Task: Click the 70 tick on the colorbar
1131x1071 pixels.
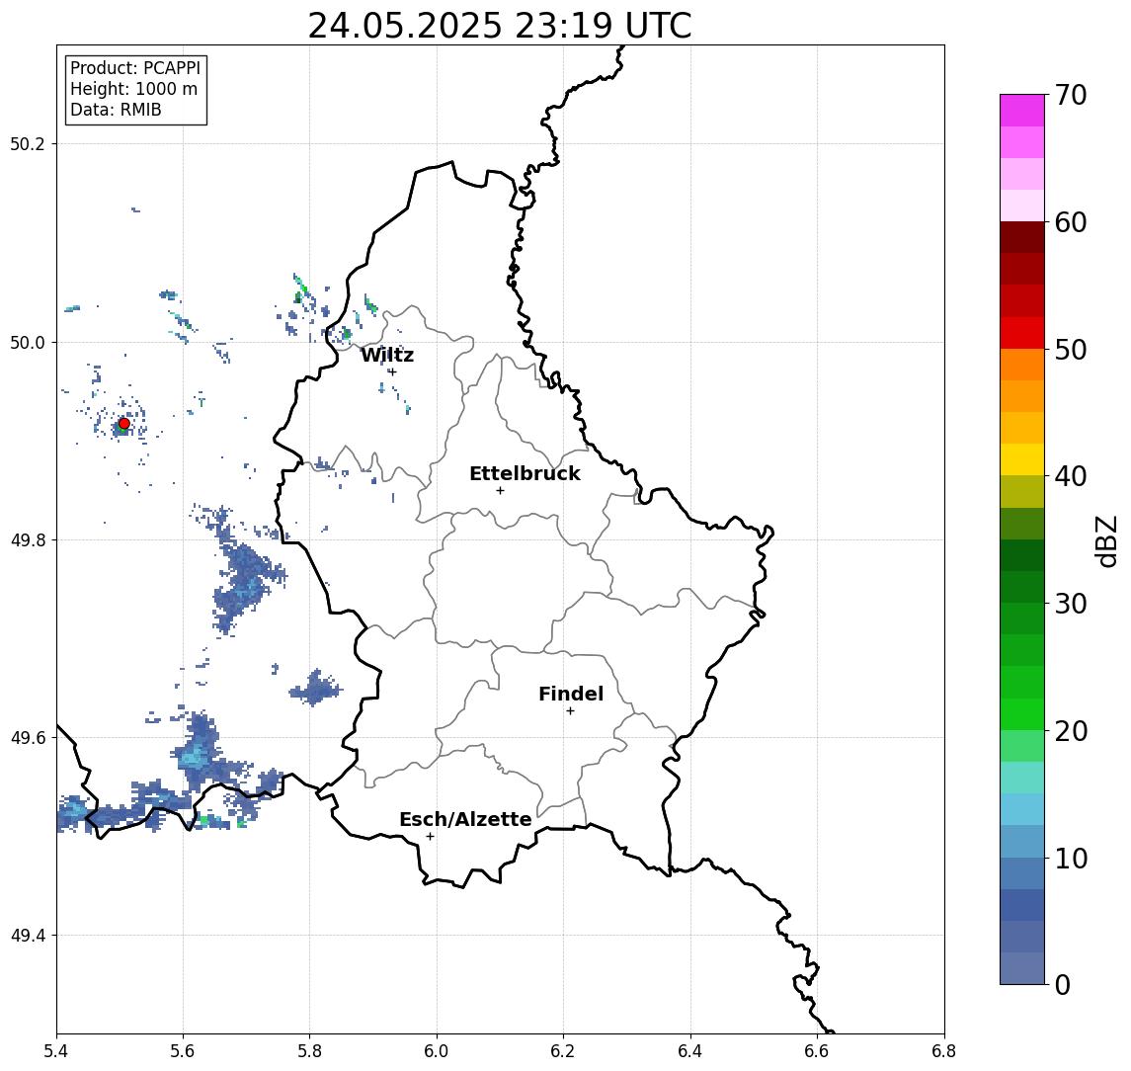Action: pos(1071,95)
